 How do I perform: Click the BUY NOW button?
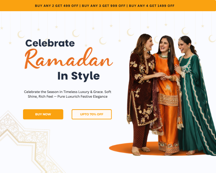[x=43, y=114]
